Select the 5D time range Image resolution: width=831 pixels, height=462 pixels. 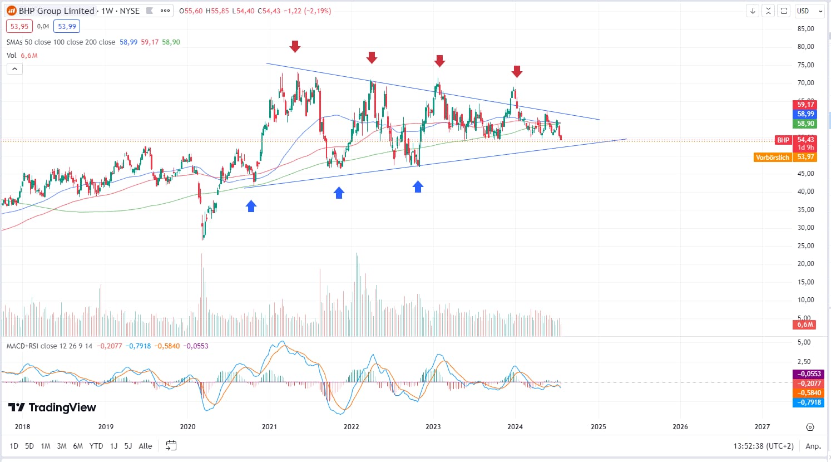[29, 446]
